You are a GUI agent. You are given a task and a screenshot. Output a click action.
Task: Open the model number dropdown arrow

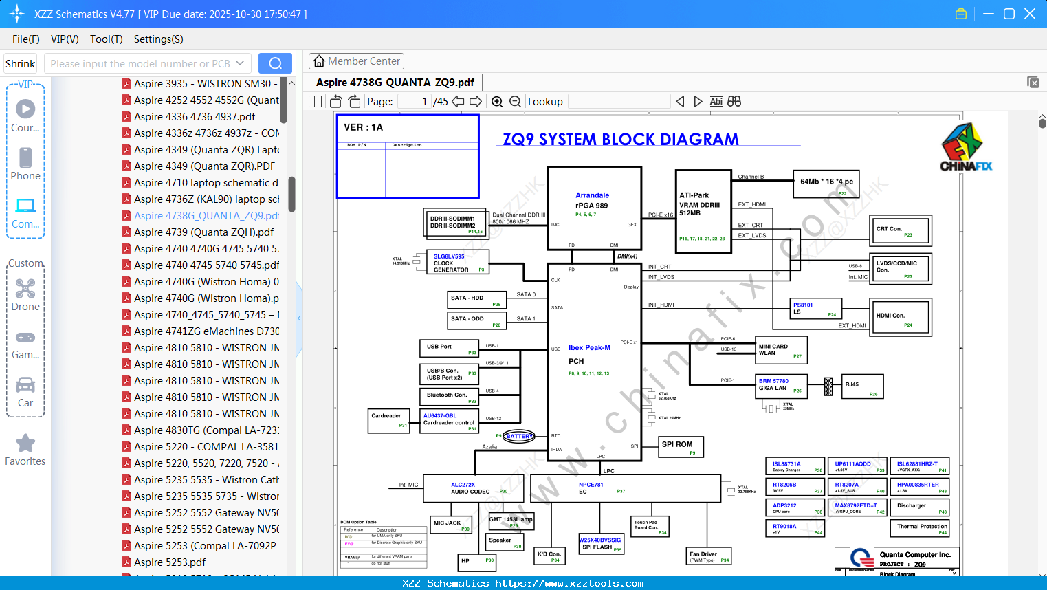point(240,63)
